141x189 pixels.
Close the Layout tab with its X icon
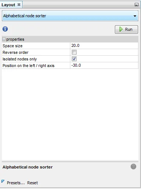click(19, 5)
